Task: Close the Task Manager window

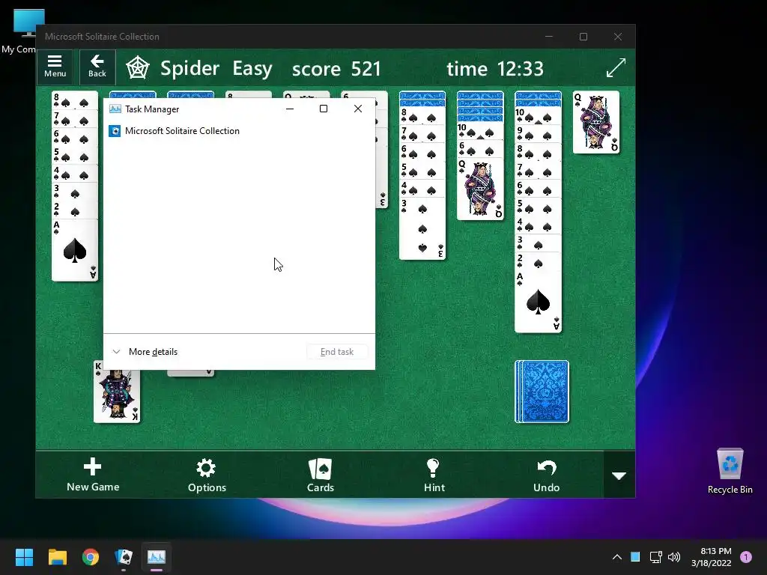Action: pyautogui.click(x=358, y=109)
